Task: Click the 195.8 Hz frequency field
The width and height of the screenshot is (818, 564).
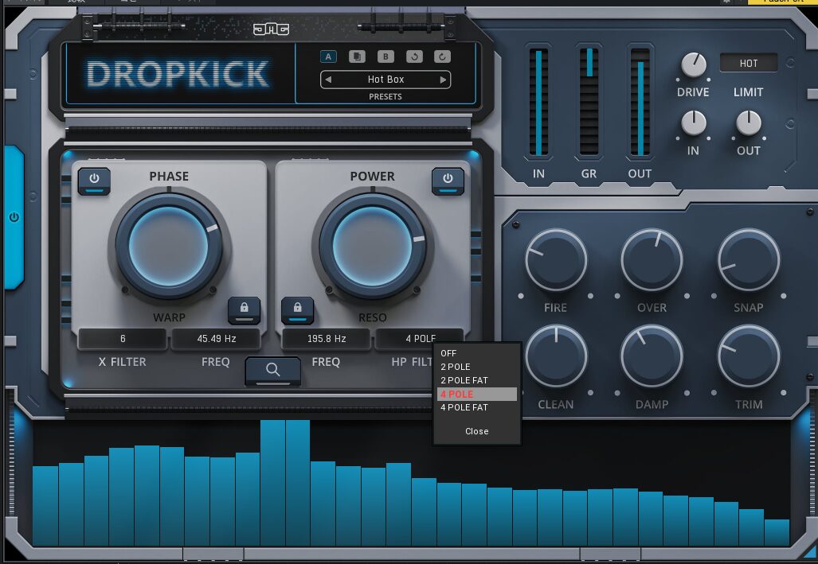Action: coord(327,338)
